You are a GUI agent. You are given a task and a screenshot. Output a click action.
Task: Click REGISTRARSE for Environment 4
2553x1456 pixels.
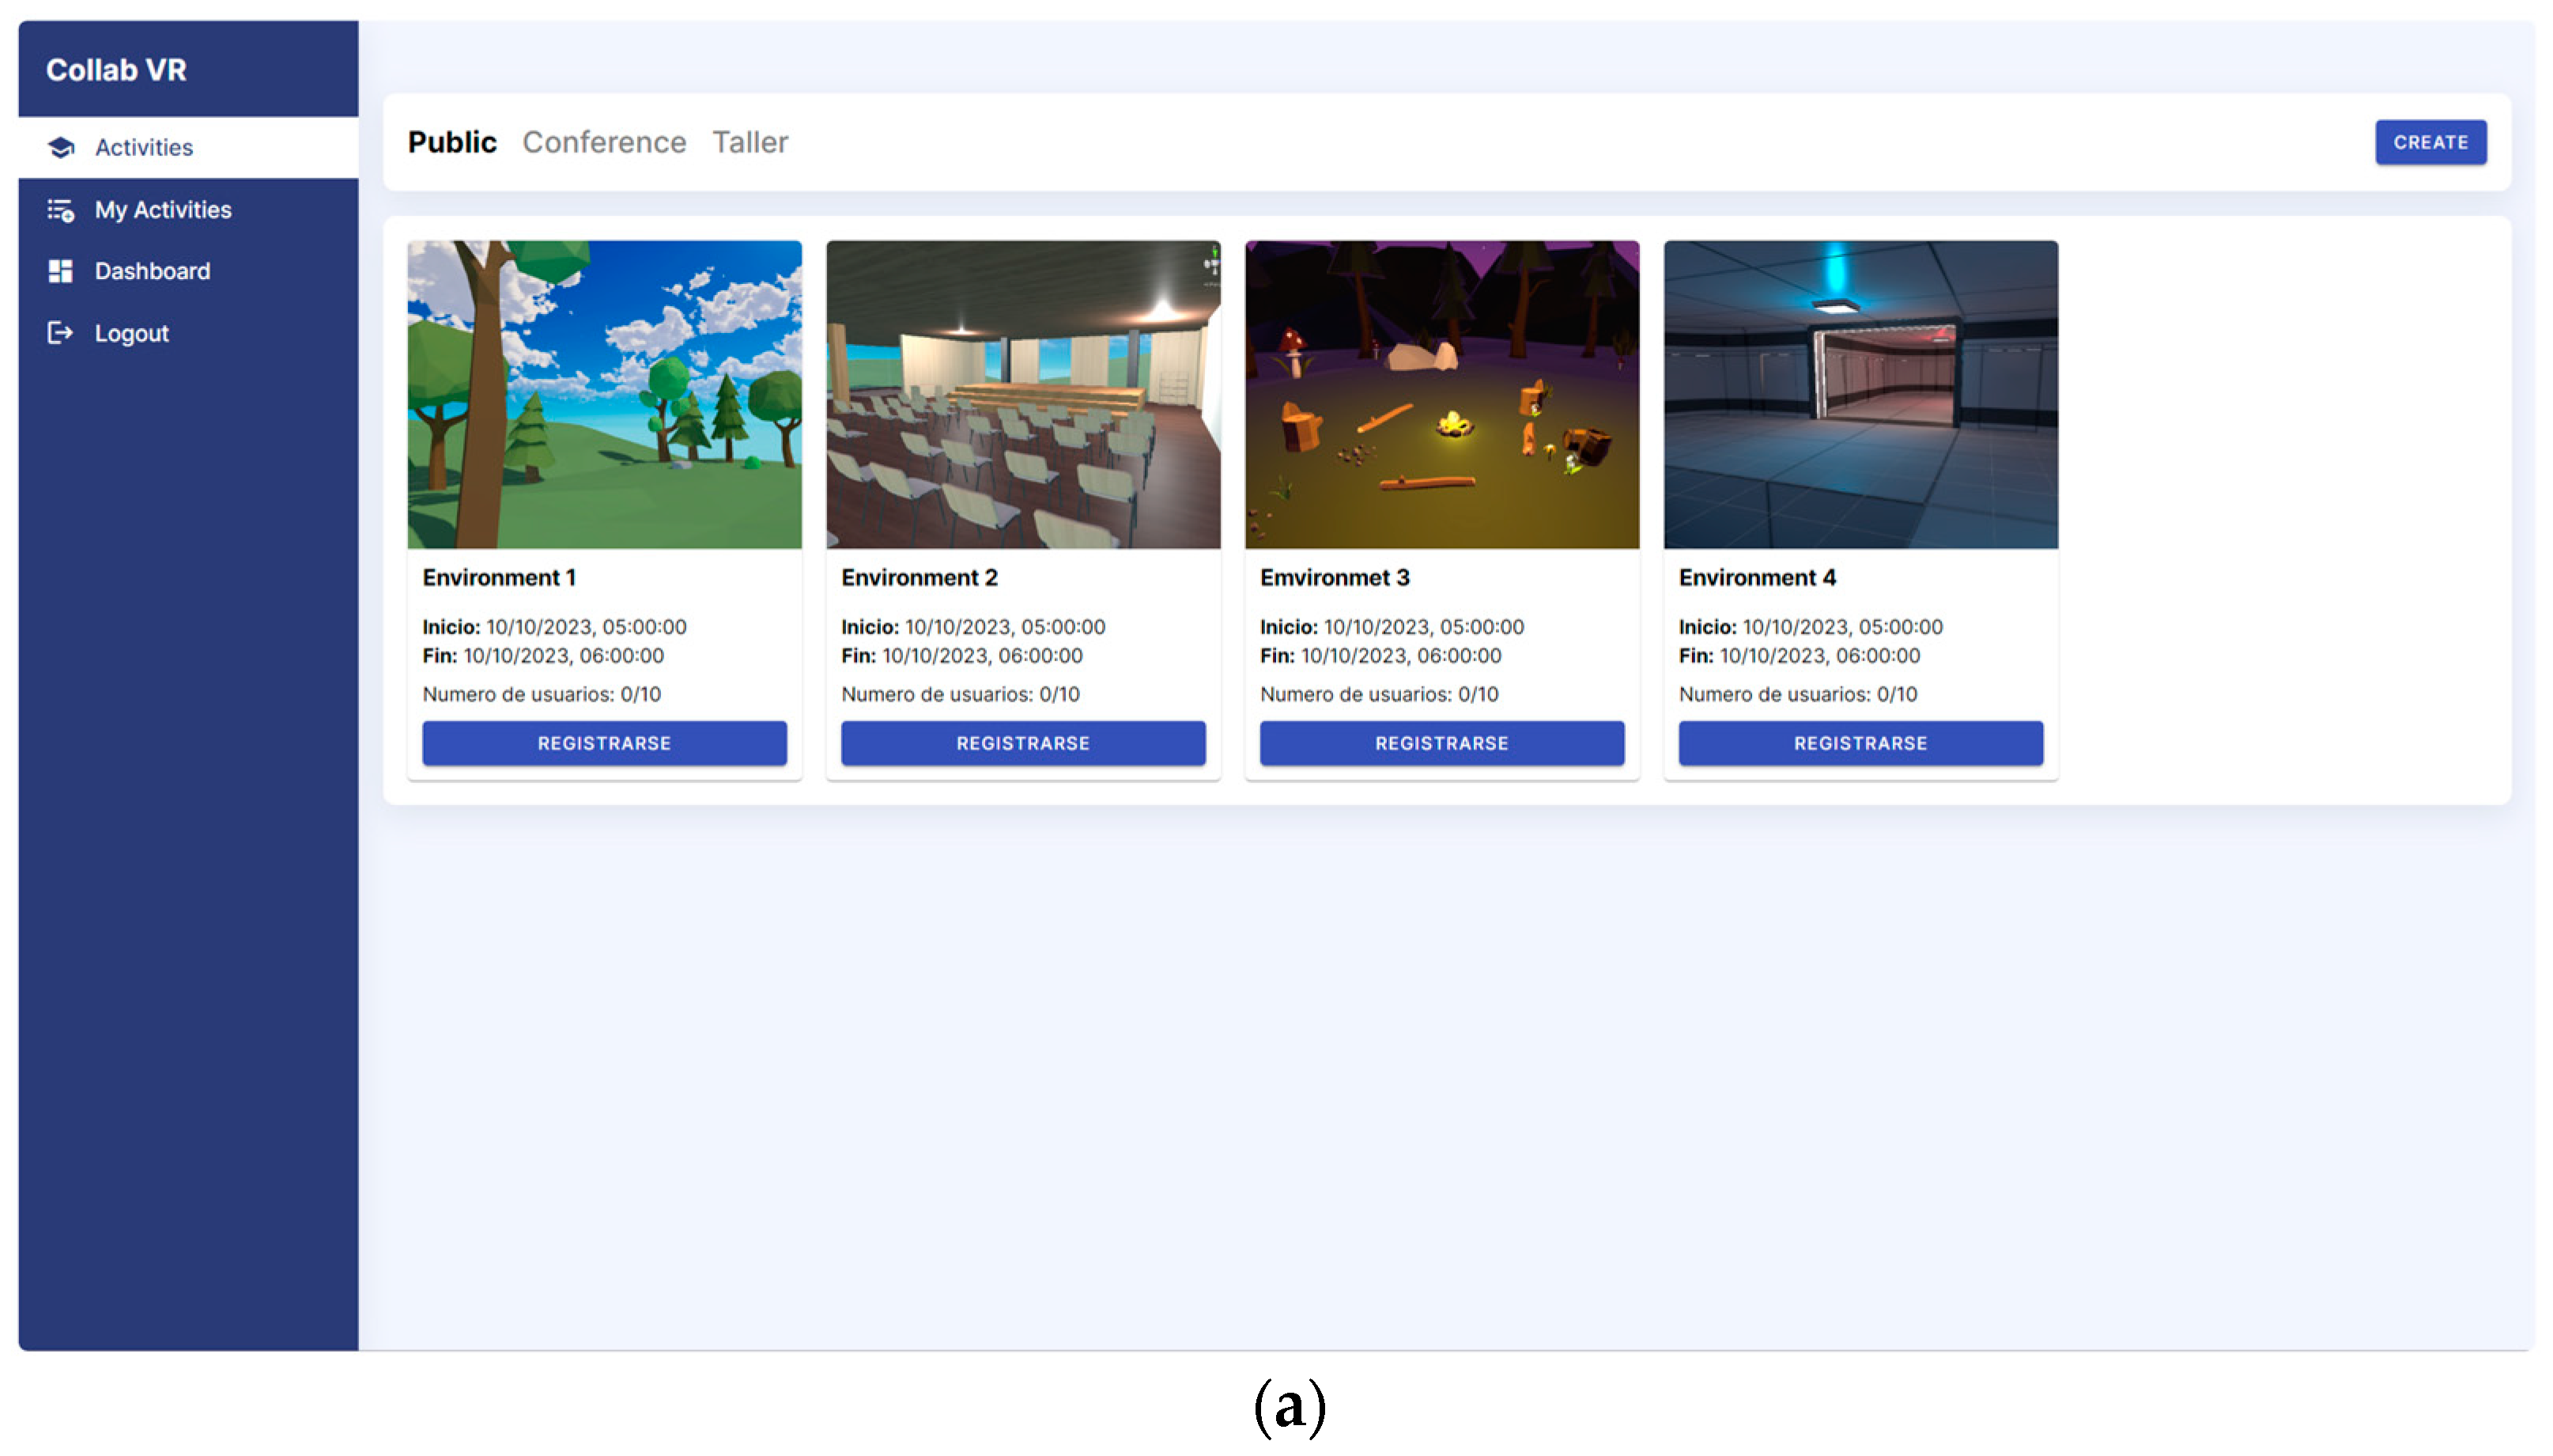click(1860, 743)
